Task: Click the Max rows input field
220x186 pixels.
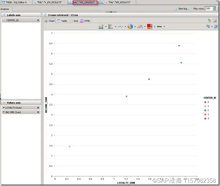Action: click(209, 9)
